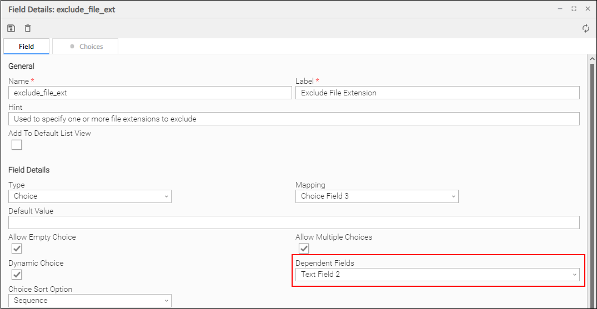
Task: Focus the Hint text field
Action: point(294,119)
